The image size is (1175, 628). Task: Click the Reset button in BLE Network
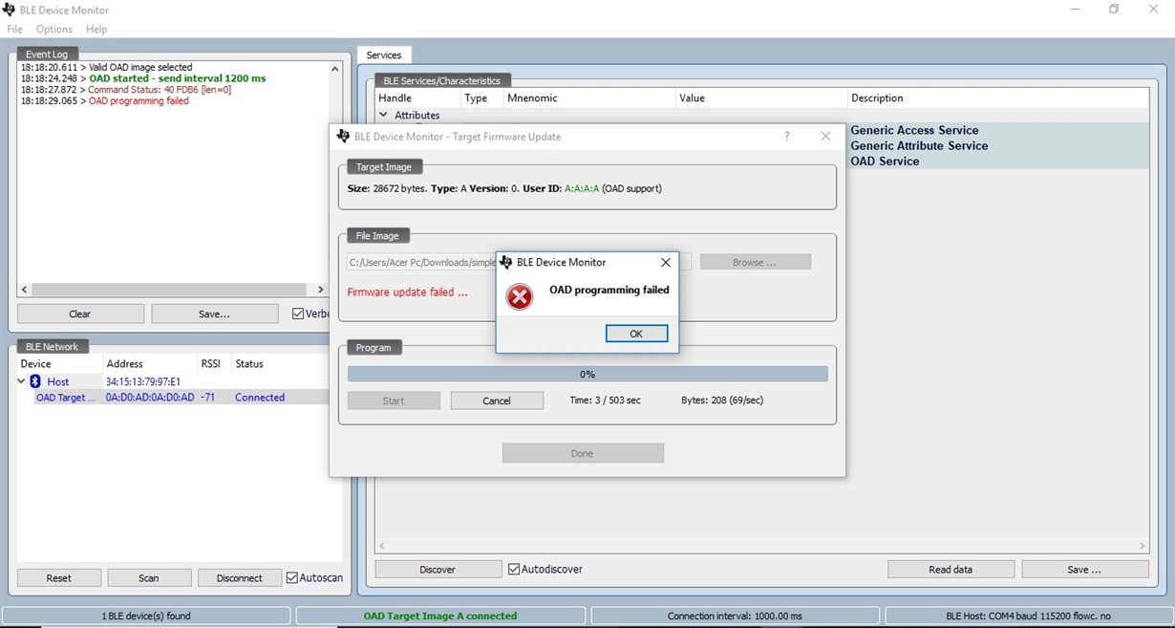pyautogui.click(x=59, y=578)
